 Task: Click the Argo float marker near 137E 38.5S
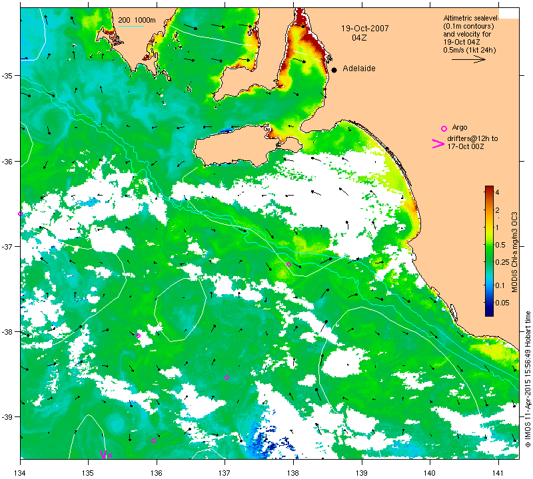coord(227,377)
